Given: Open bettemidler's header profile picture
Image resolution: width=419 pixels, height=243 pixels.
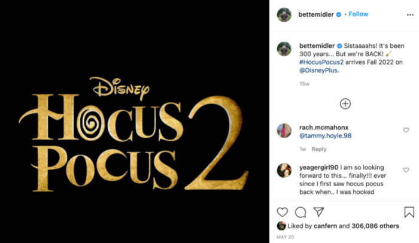Looking at the screenshot, I should tap(284, 15).
